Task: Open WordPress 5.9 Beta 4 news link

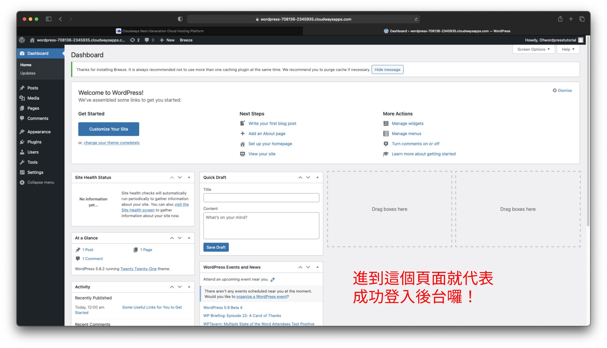Action: tap(223, 307)
